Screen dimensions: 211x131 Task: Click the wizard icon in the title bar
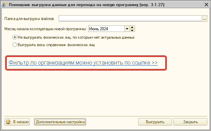coord(4,4)
